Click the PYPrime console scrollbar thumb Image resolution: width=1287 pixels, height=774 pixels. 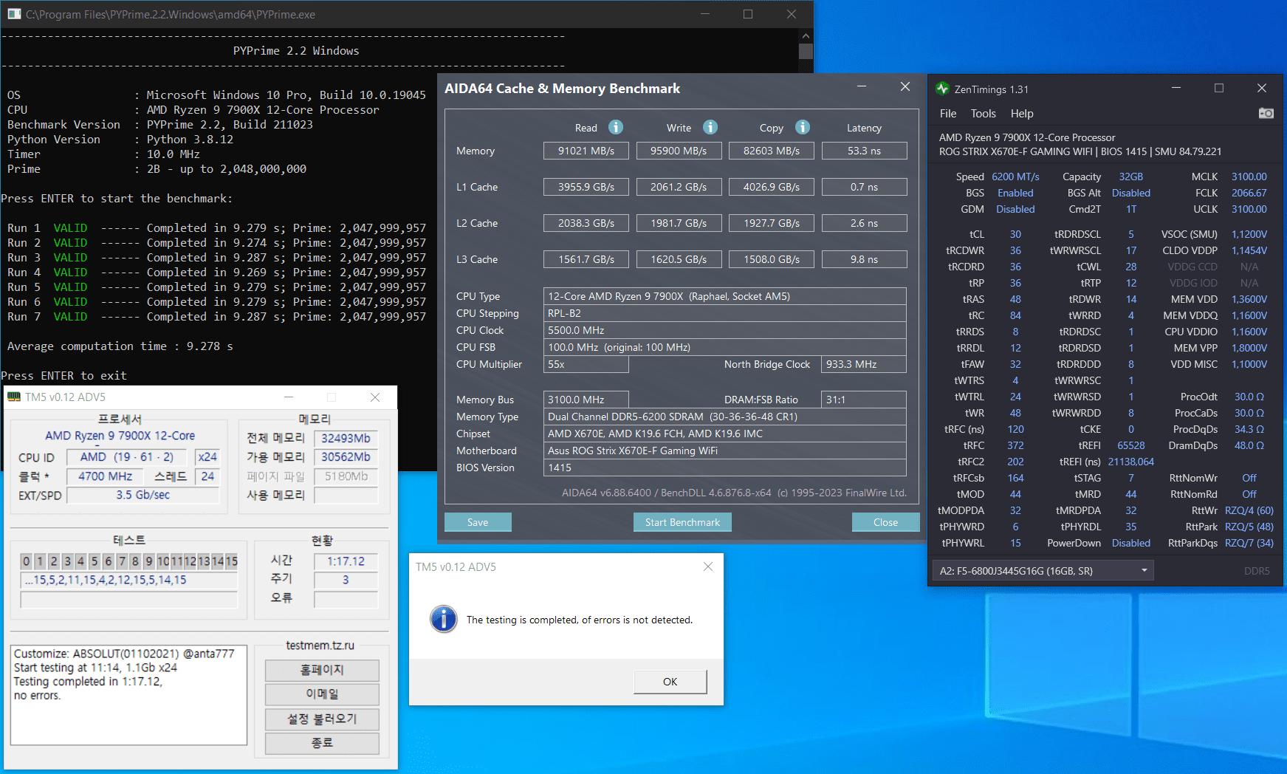tap(806, 51)
